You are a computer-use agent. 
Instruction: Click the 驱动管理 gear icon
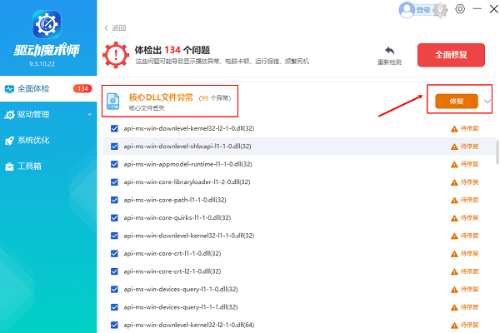[9, 115]
